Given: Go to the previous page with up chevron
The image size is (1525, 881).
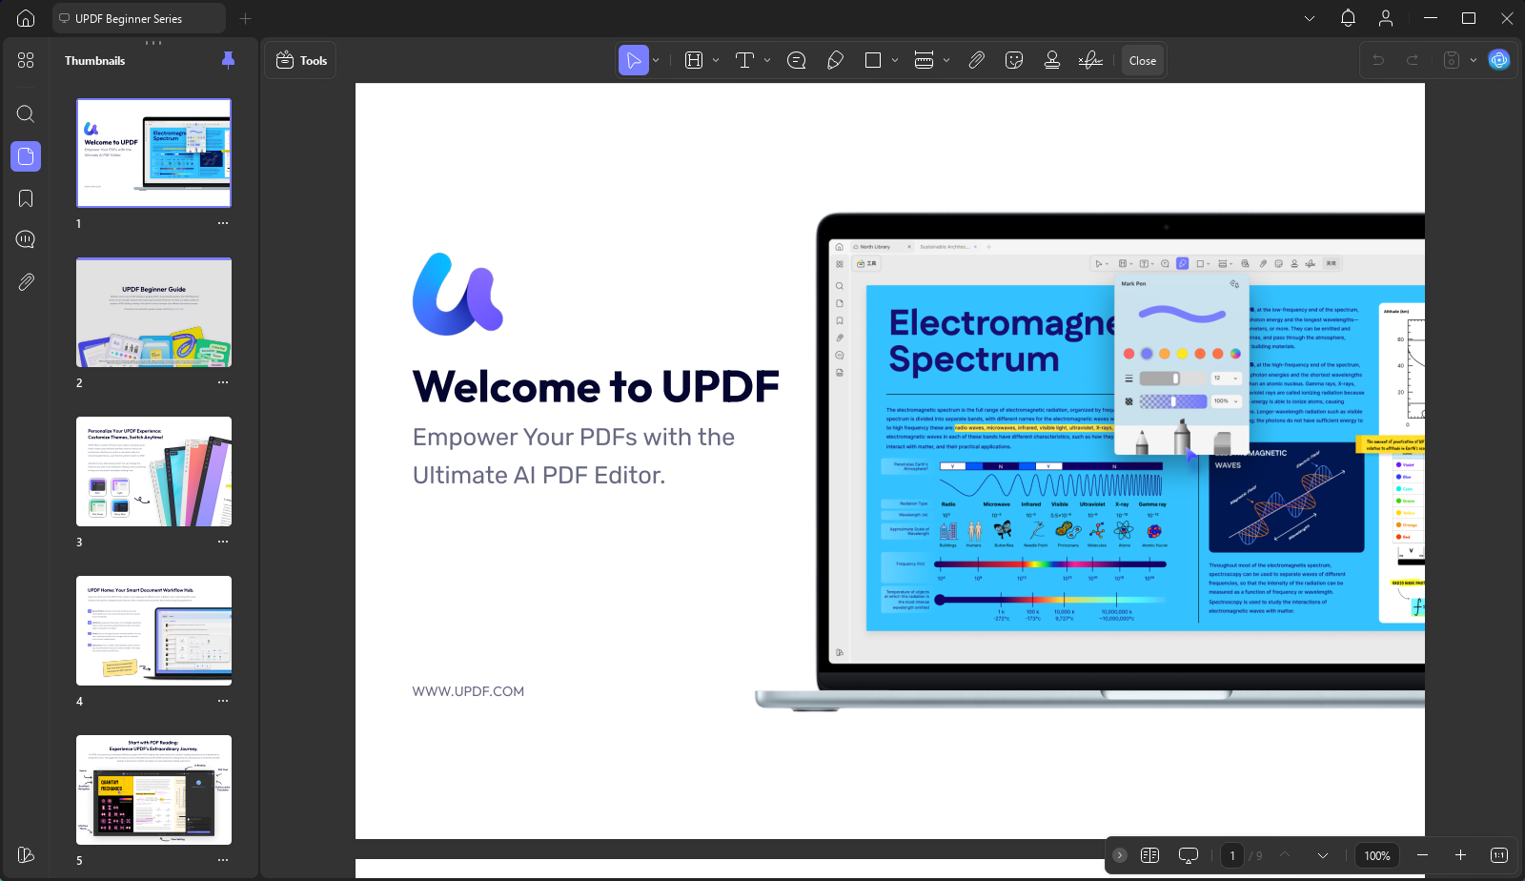Looking at the screenshot, I should pos(1285,855).
